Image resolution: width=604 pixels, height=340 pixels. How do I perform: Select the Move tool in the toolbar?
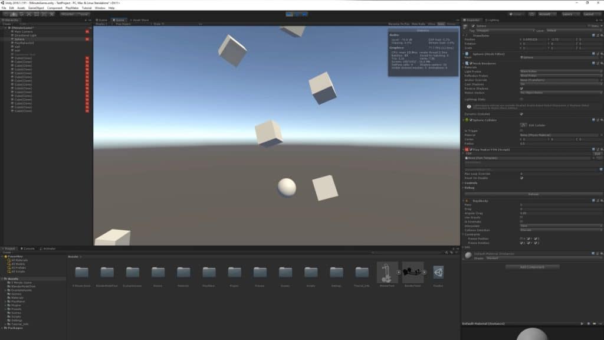pyautogui.click(x=14, y=14)
